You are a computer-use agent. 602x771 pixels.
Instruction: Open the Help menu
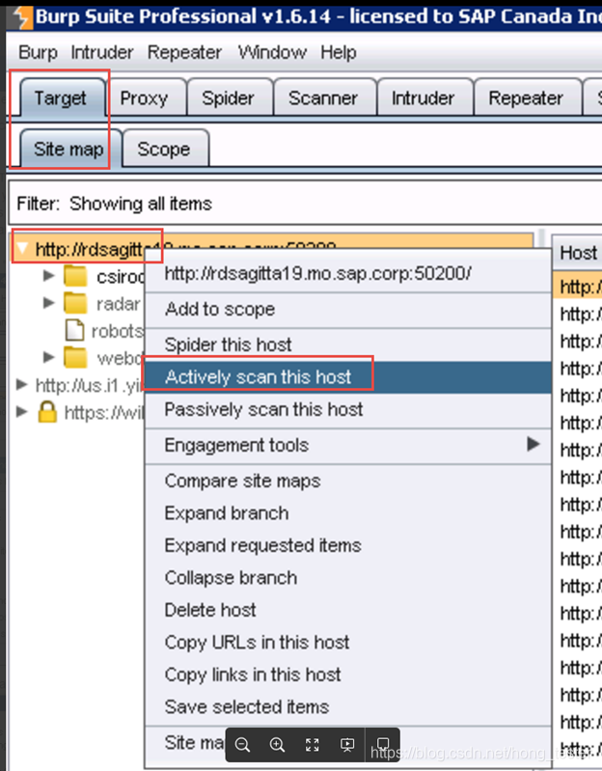(338, 52)
